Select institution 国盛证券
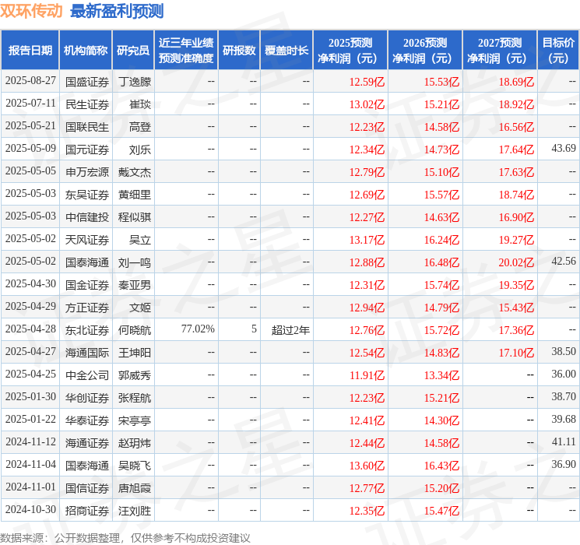 tap(87, 82)
